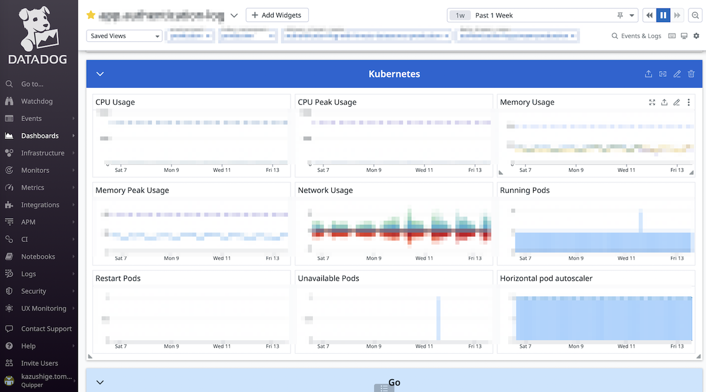The width and height of the screenshot is (706, 392).
Task: Step time range backward
Action: click(650, 15)
